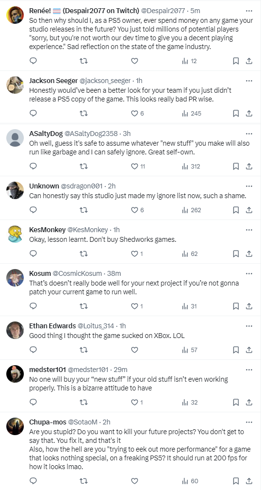Retweet Jackson Seeger's reply
The image size is (261, 490).
(83, 114)
